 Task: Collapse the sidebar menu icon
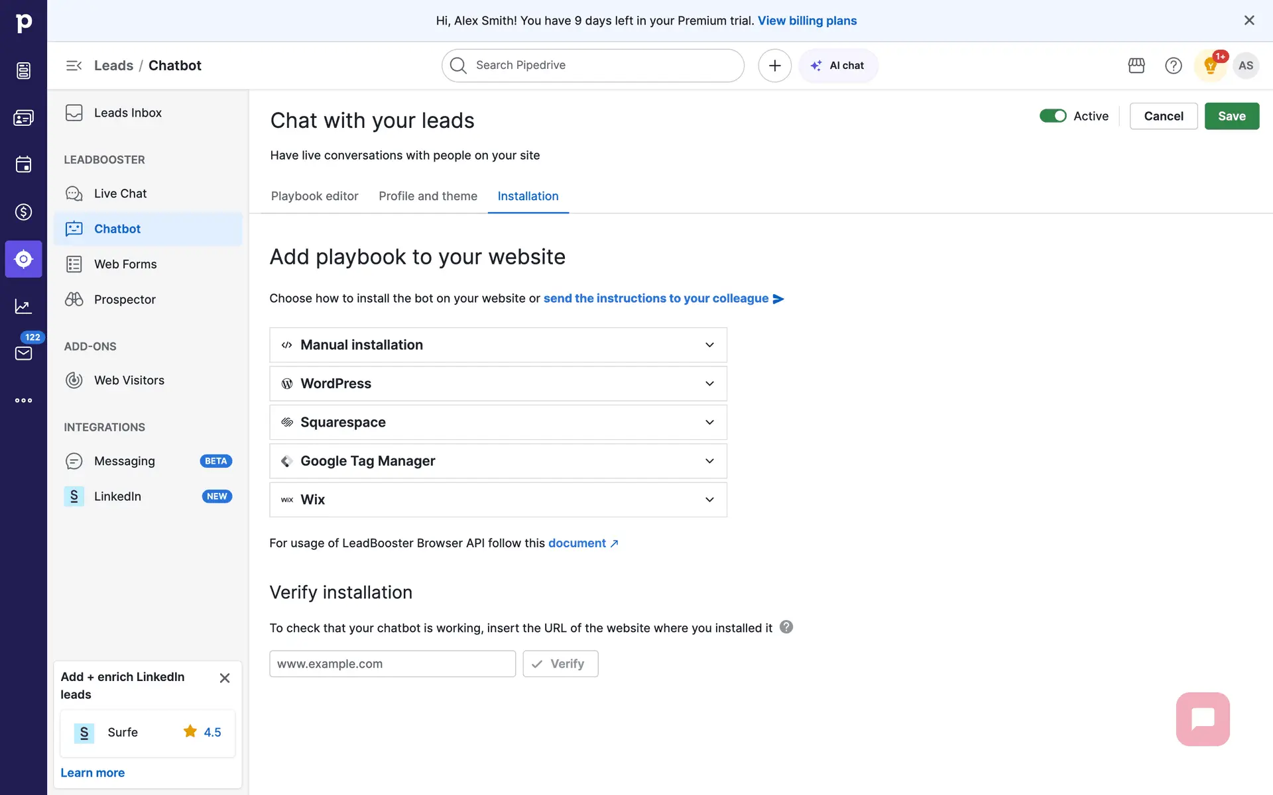[x=74, y=66]
